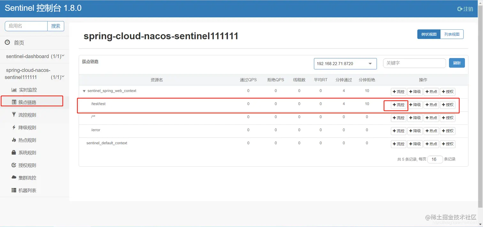Click the lightning icon beside 降级规则
Screen dimensions: 483x227
tap(14, 127)
